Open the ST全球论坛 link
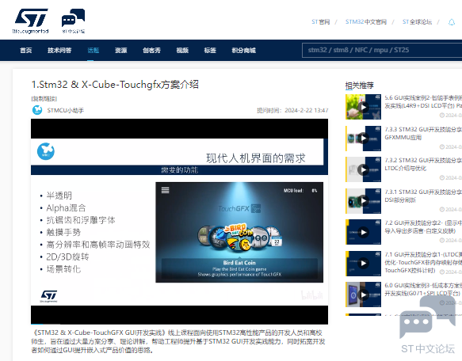This screenshot has width=462, height=361. click(417, 22)
